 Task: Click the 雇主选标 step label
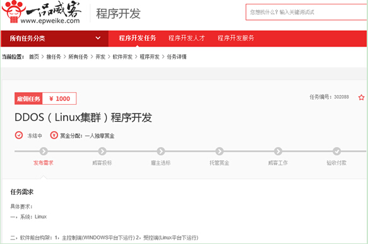(x=161, y=163)
